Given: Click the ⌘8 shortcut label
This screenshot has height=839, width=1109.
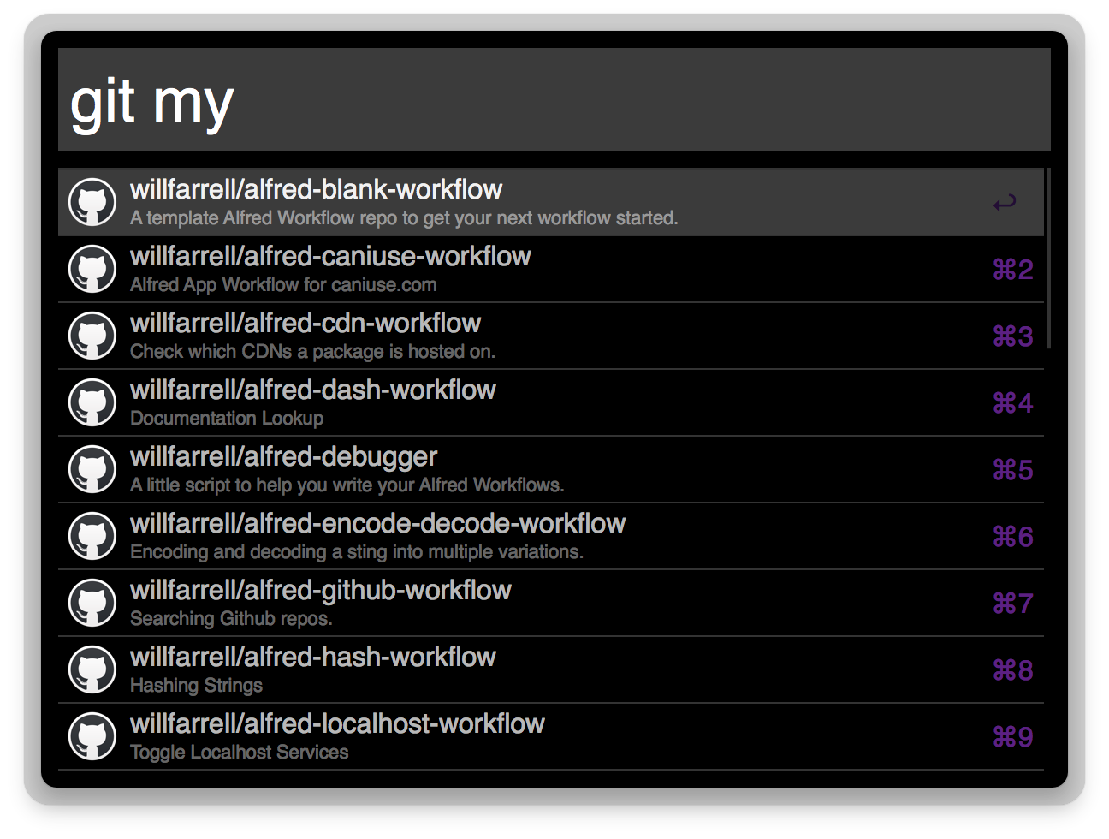Looking at the screenshot, I should click(1013, 670).
